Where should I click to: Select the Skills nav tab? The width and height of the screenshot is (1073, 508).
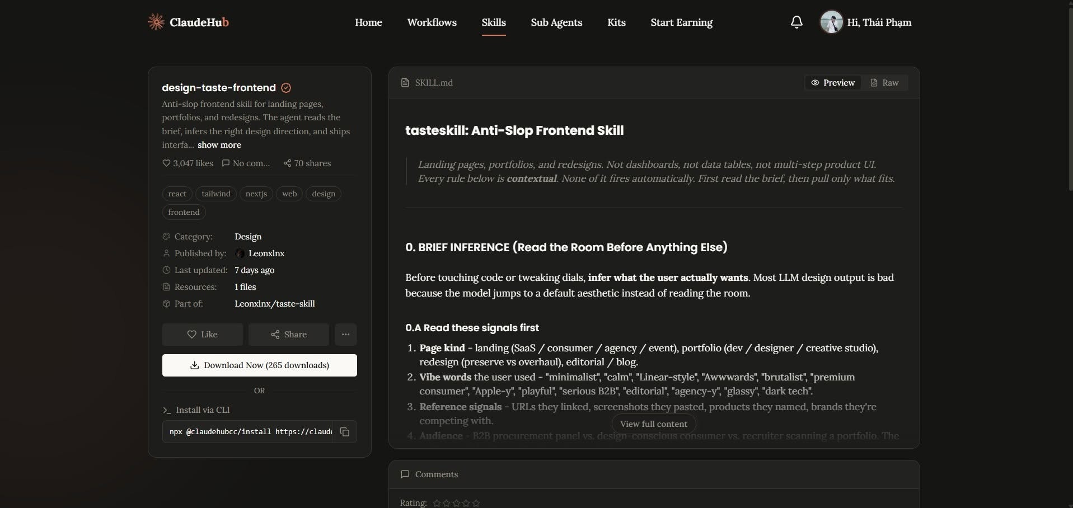(494, 22)
